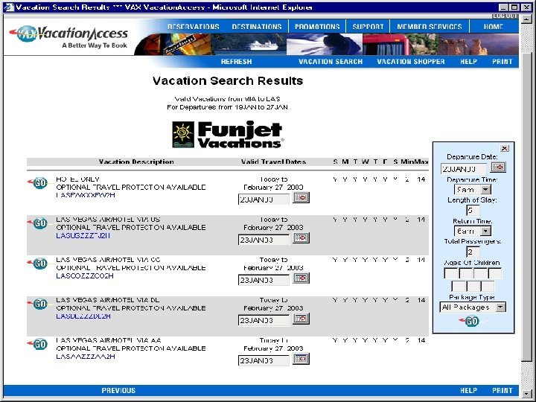Open calendar icon in Air/Hotel via AA row
This screenshot has height=402, width=536.
301,359
